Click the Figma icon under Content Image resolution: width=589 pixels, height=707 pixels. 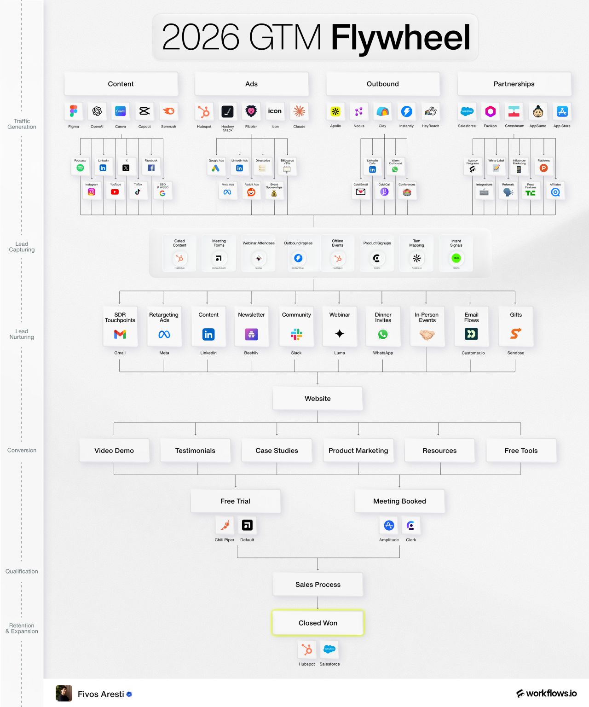click(74, 111)
